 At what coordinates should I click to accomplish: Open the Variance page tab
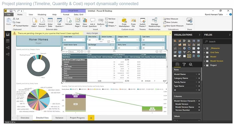tap(59, 118)
